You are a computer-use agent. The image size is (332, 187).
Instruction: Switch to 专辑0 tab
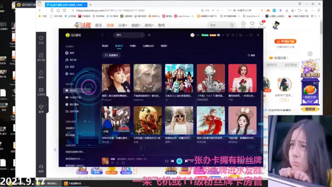click(133, 46)
